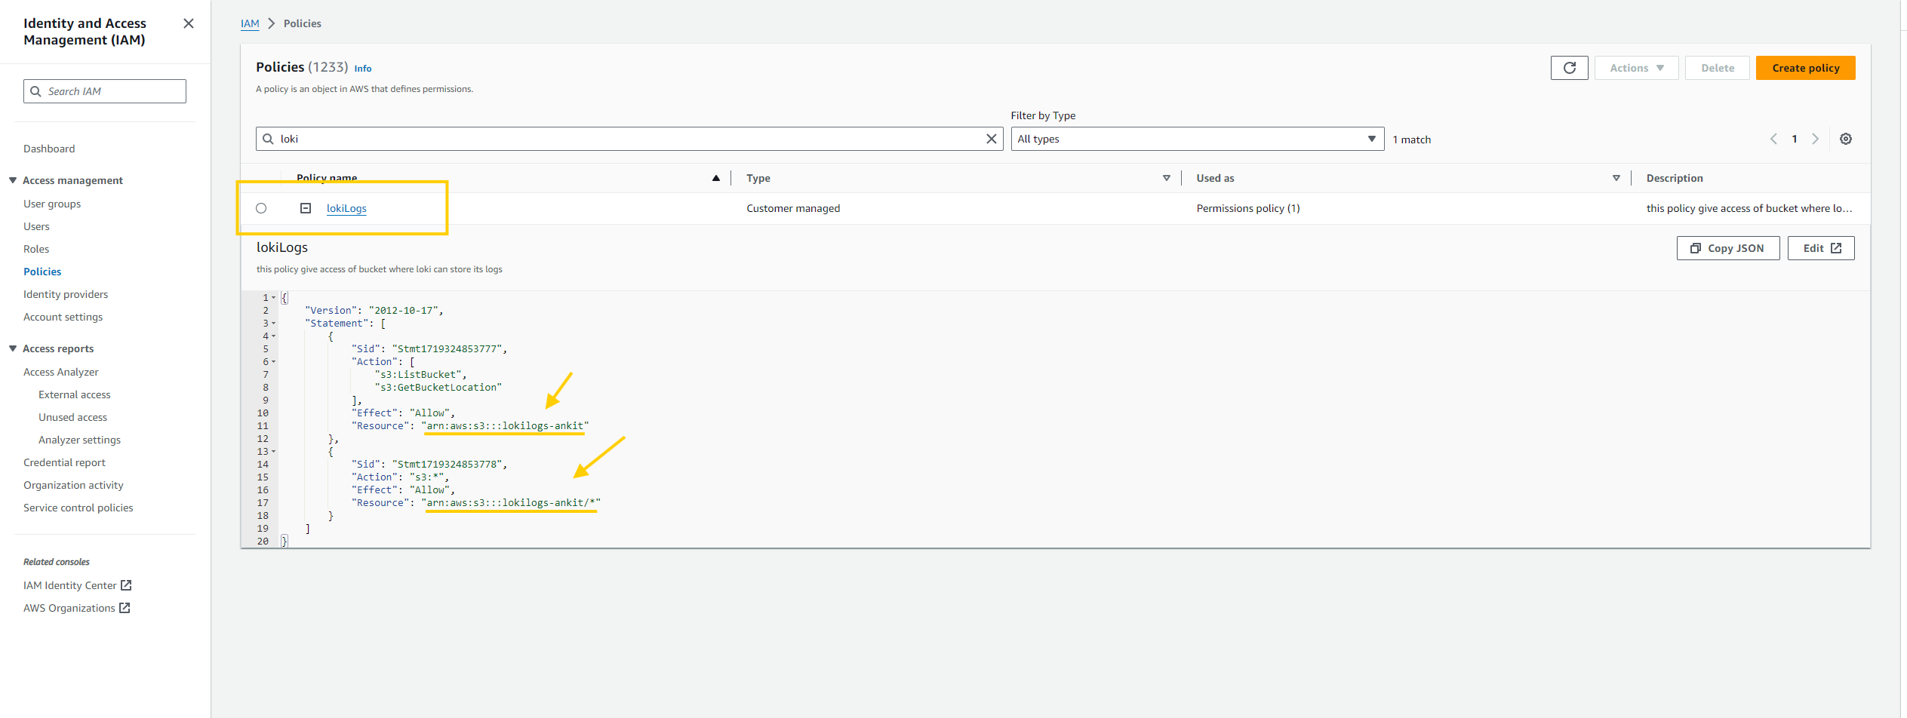Navigate to Roles
The image size is (1907, 718).
(36, 249)
